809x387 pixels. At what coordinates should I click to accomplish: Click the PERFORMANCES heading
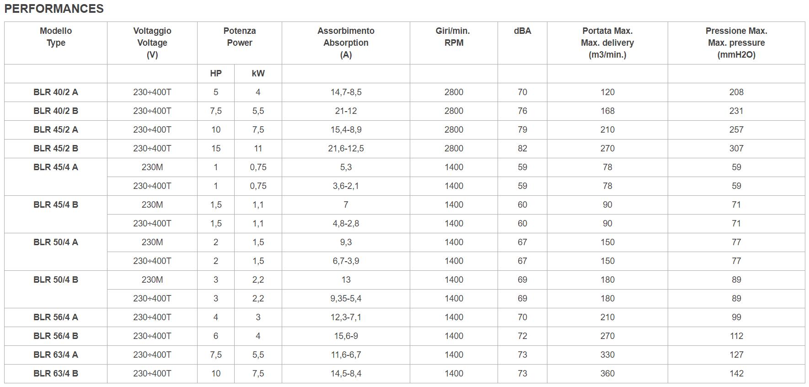[54, 9]
